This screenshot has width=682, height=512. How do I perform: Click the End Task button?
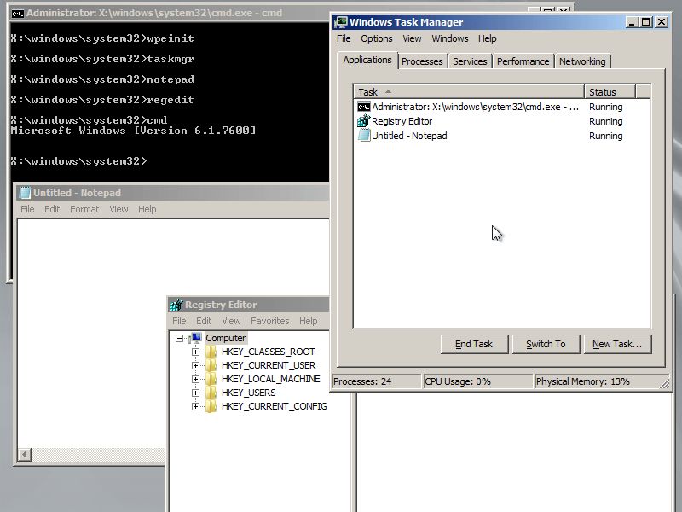click(474, 344)
